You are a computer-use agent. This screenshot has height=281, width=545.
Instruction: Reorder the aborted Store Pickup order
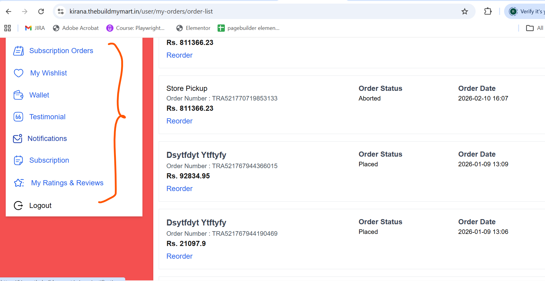point(179,121)
